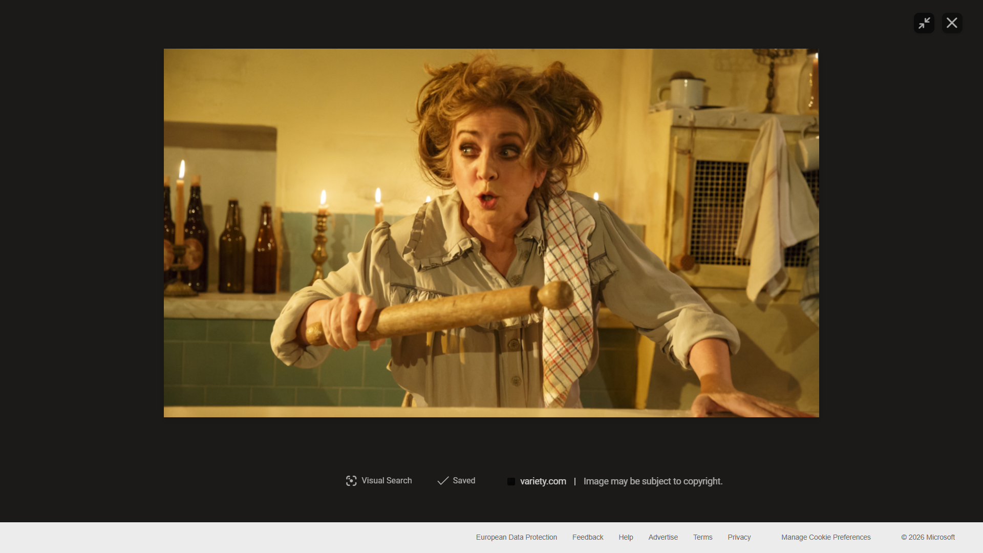Select the Visual Search lens icon

(351, 481)
